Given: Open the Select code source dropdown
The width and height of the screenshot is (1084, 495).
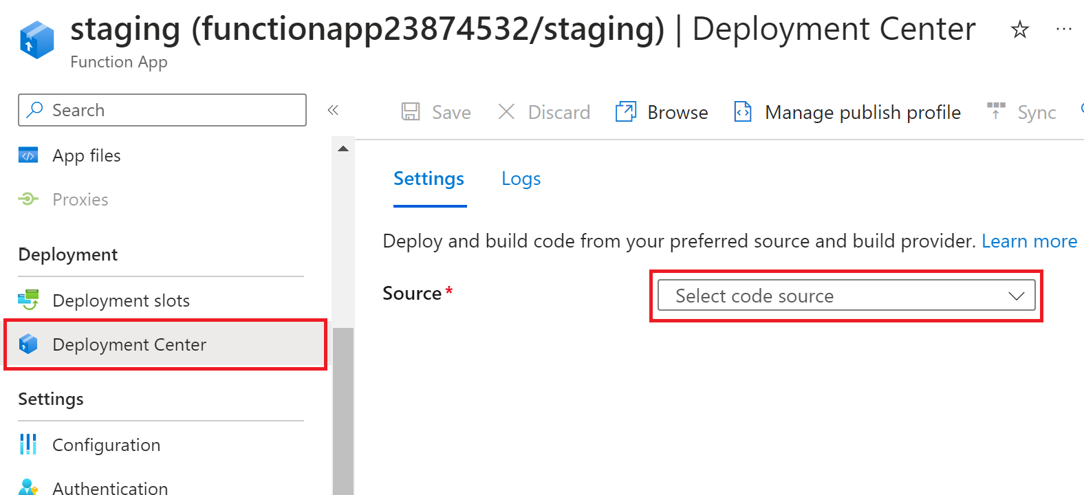Looking at the screenshot, I should point(846,296).
